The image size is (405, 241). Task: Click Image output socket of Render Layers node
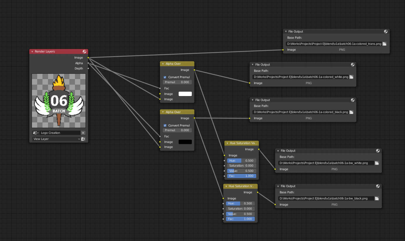pos(88,58)
